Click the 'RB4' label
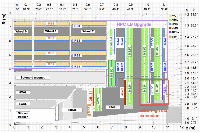 [x=77, y=26]
